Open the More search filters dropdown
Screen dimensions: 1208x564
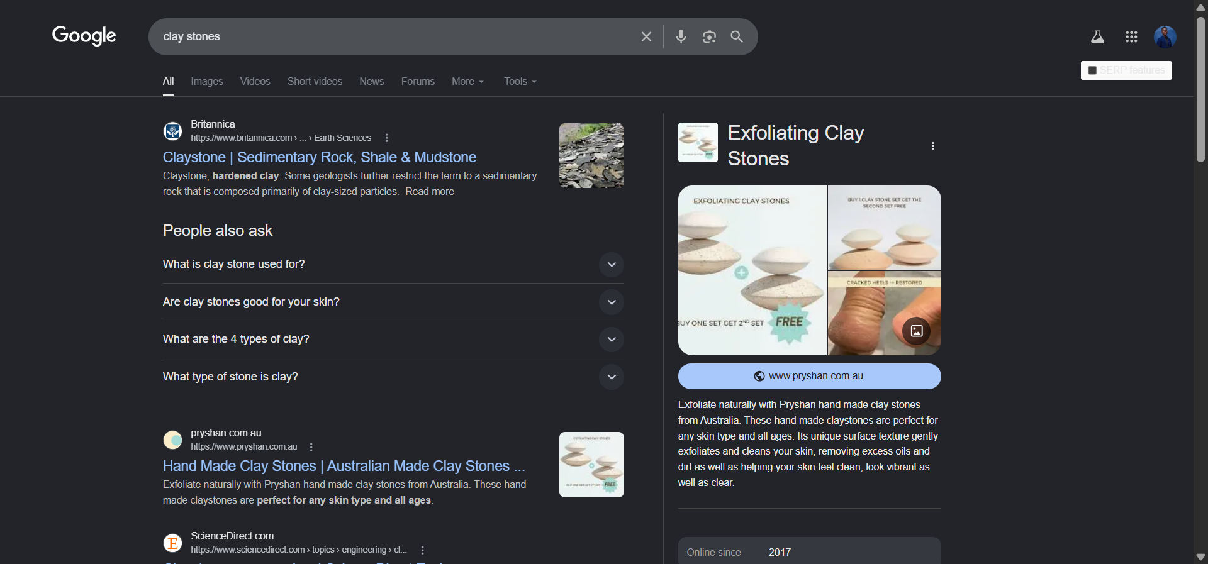pyautogui.click(x=467, y=82)
